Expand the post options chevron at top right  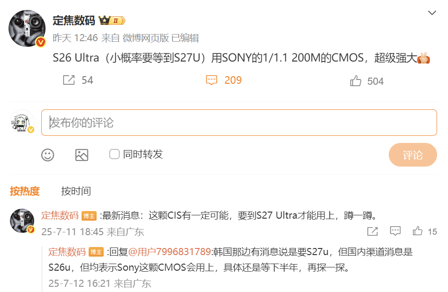pyautogui.click(x=432, y=13)
